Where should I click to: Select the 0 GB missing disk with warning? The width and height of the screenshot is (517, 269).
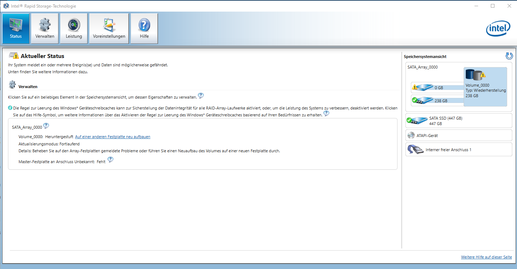tap(437, 87)
